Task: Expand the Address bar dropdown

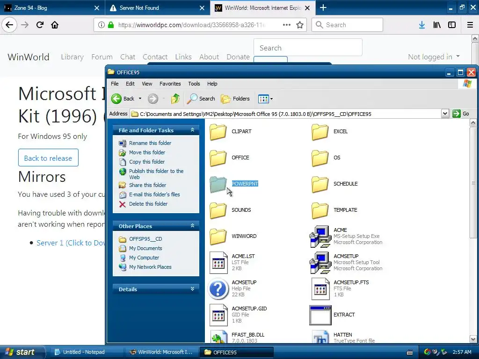Action: pos(445,114)
